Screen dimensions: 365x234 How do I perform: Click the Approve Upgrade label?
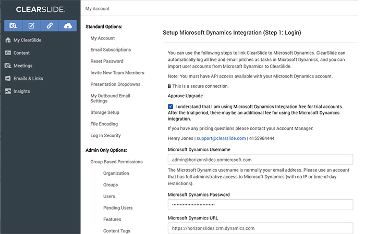185,96
